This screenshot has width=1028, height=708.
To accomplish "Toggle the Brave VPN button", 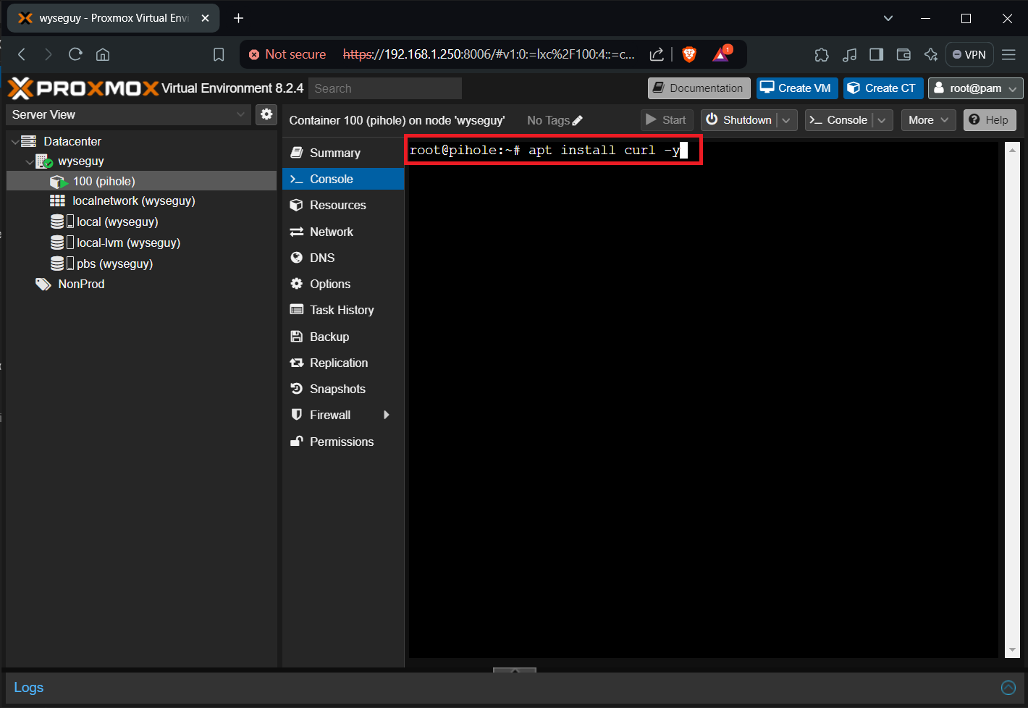I will click(969, 54).
